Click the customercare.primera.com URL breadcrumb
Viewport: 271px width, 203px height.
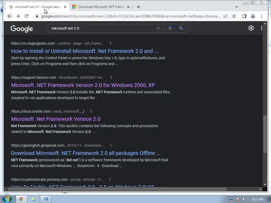click(57, 179)
